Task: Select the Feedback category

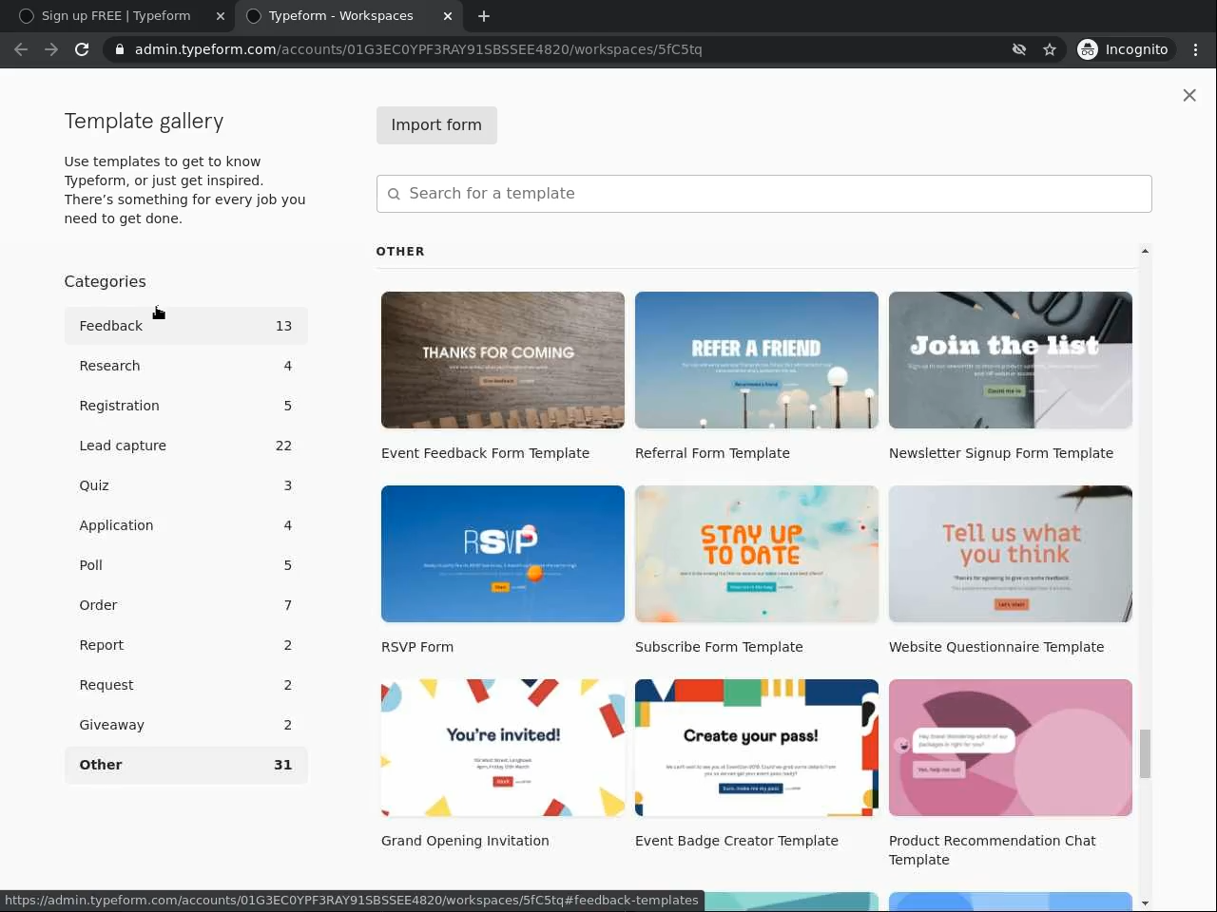Action: pyautogui.click(x=186, y=326)
